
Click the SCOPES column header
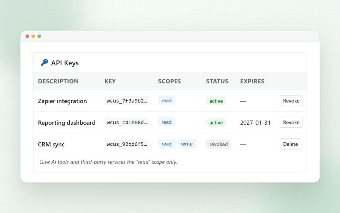(x=169, y=81)
